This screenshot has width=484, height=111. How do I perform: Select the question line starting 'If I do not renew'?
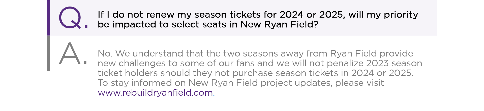tap(258, 15)
